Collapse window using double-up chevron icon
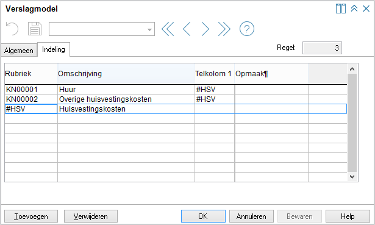The image size is (375, 225). [x=354, y=9]
